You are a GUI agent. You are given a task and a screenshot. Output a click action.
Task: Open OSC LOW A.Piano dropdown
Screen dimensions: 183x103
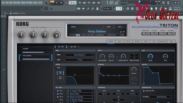pyautogui.click(x=80, y=60)
